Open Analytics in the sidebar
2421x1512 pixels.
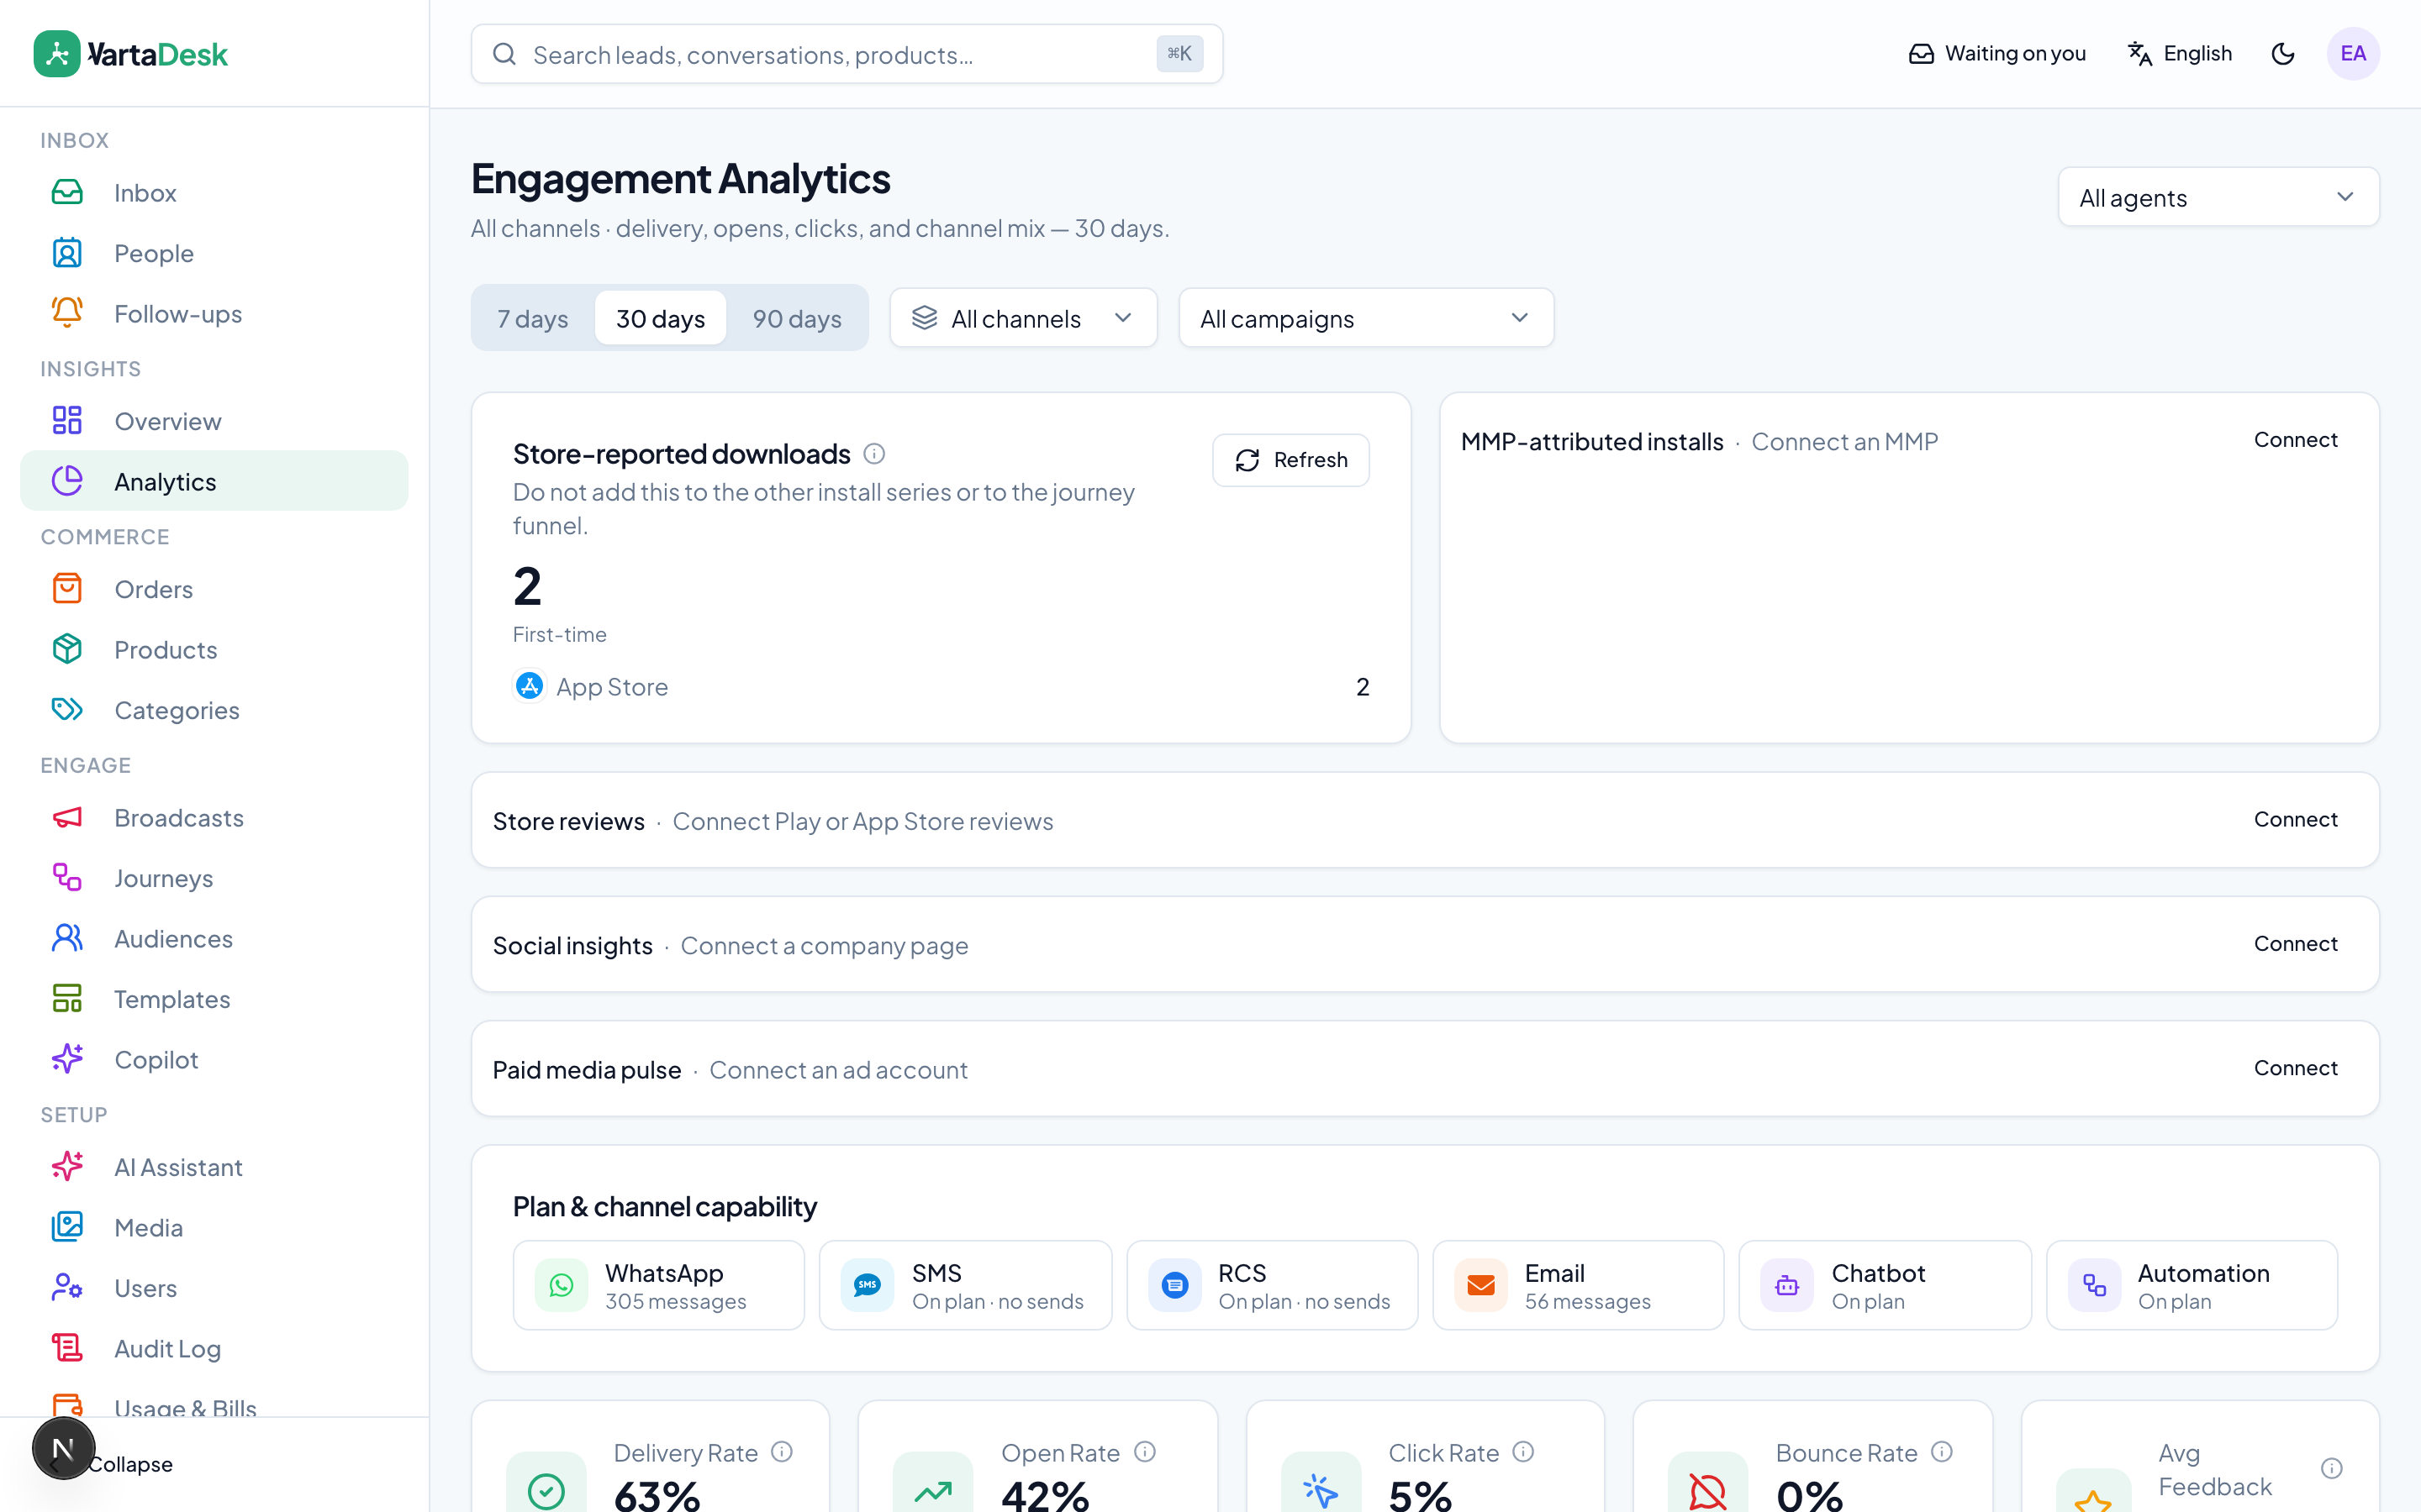pos(214,481)
